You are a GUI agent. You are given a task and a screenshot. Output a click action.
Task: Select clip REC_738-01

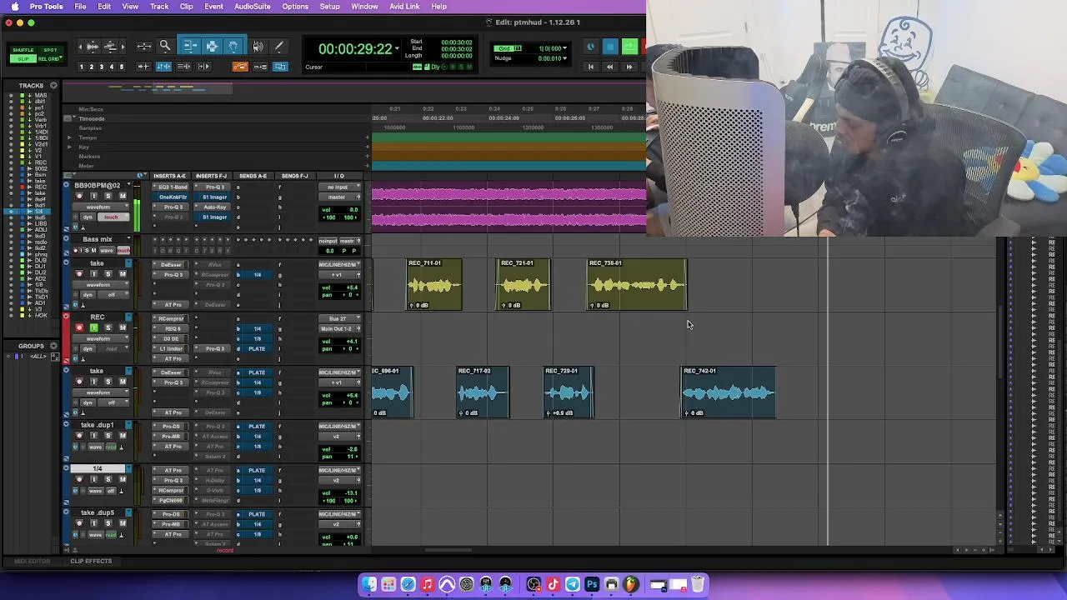pos(637,284)
